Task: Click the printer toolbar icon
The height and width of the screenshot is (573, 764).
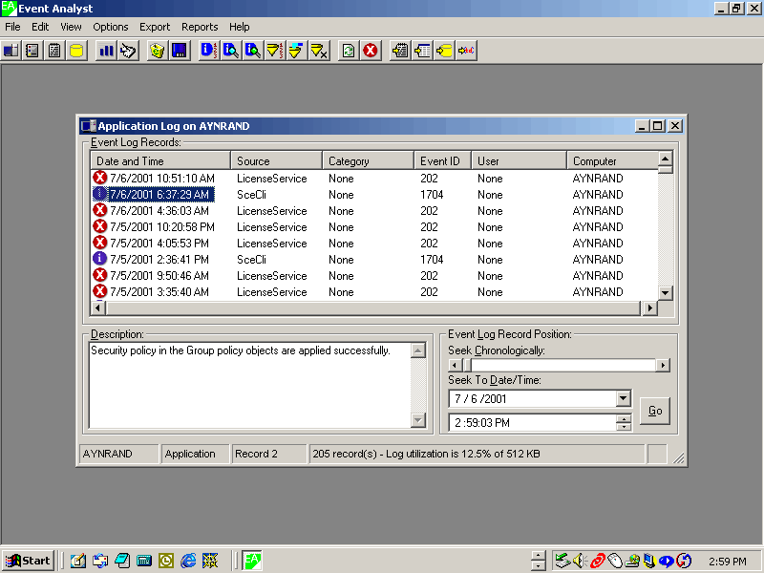Action: click(x=128, y=51)
